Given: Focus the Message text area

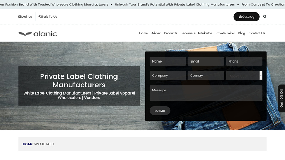Looking at the screenshot, I should point(206,93).
